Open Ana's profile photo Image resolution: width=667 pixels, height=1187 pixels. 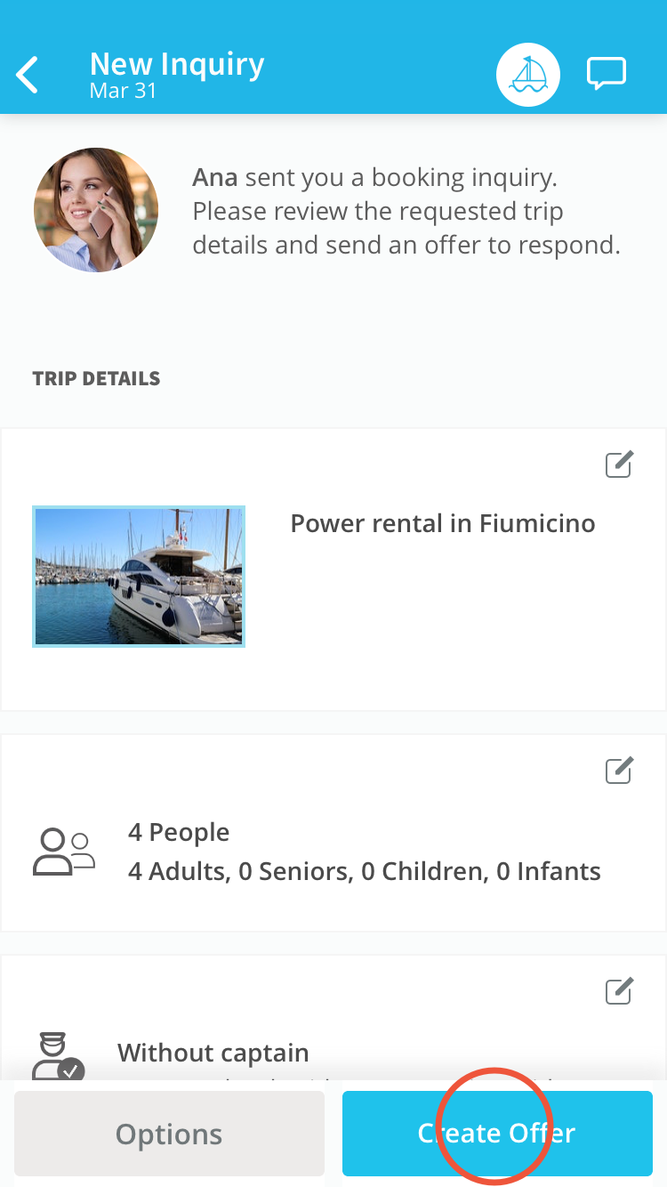click(x=96, y=210)
